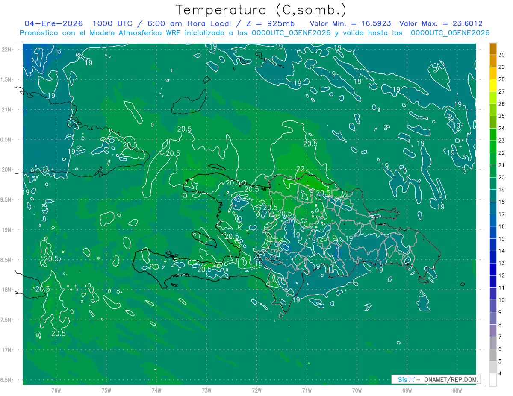Select the 27 degree yellow legend swatch

tap(493, 85)
